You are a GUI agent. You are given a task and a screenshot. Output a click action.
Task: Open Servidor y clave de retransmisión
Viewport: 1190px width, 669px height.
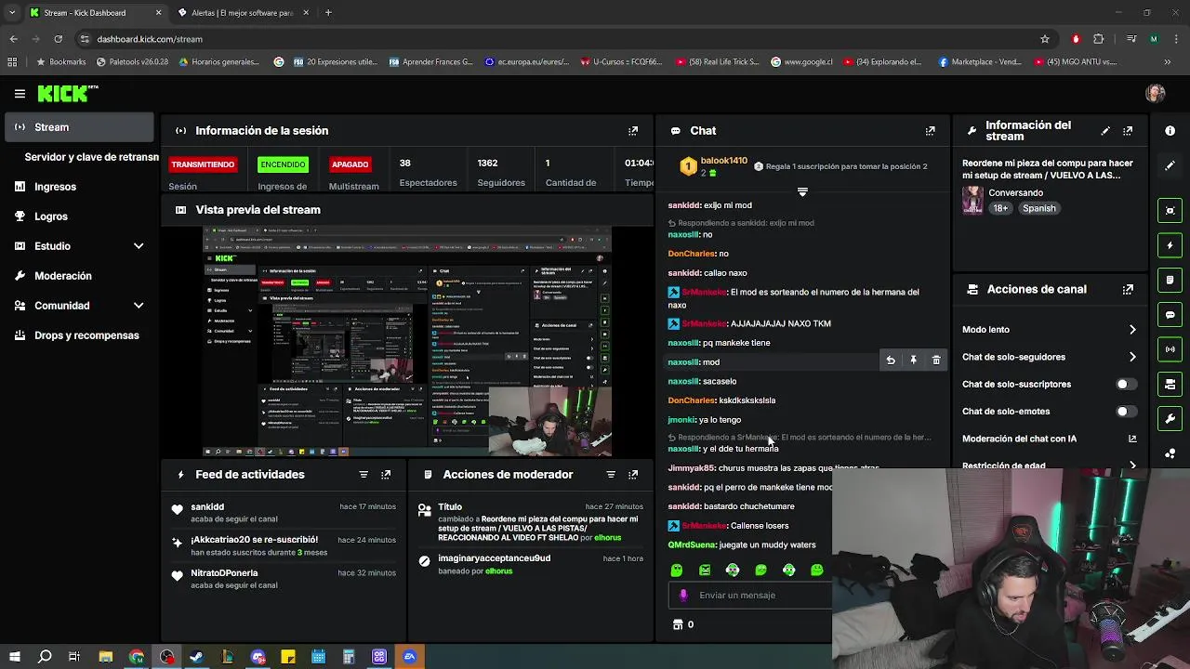(x=91, y=157)
